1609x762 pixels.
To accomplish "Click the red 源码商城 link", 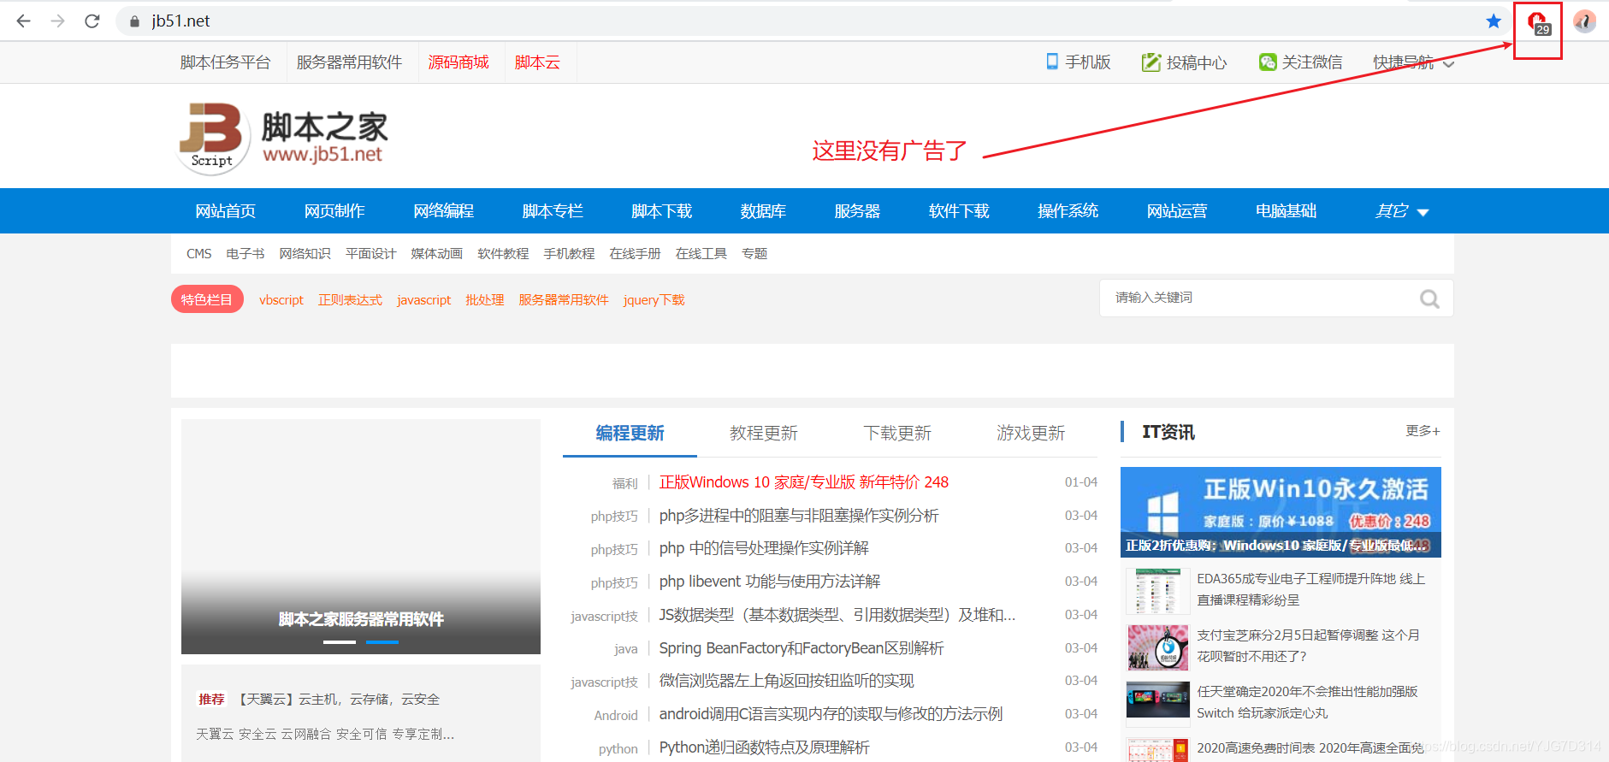I will tap(458, 62).
